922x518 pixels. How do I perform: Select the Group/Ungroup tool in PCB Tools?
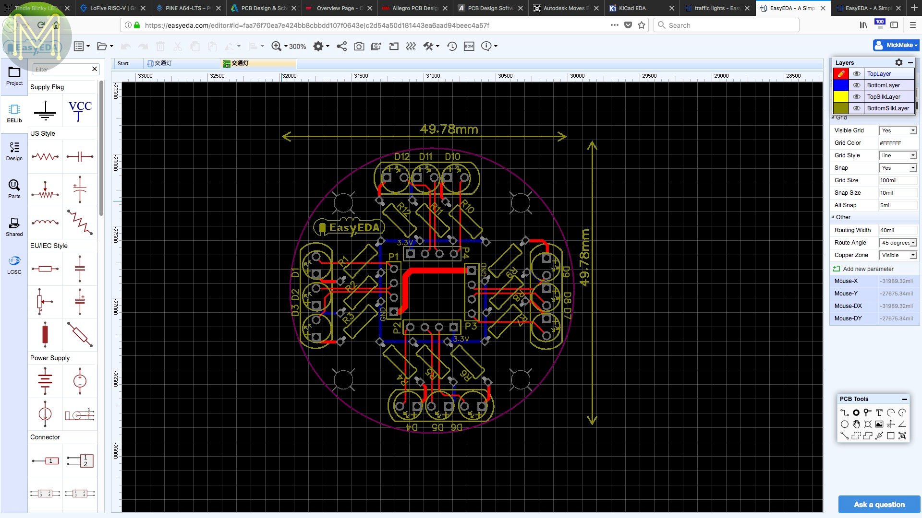[x=902, y=436]
